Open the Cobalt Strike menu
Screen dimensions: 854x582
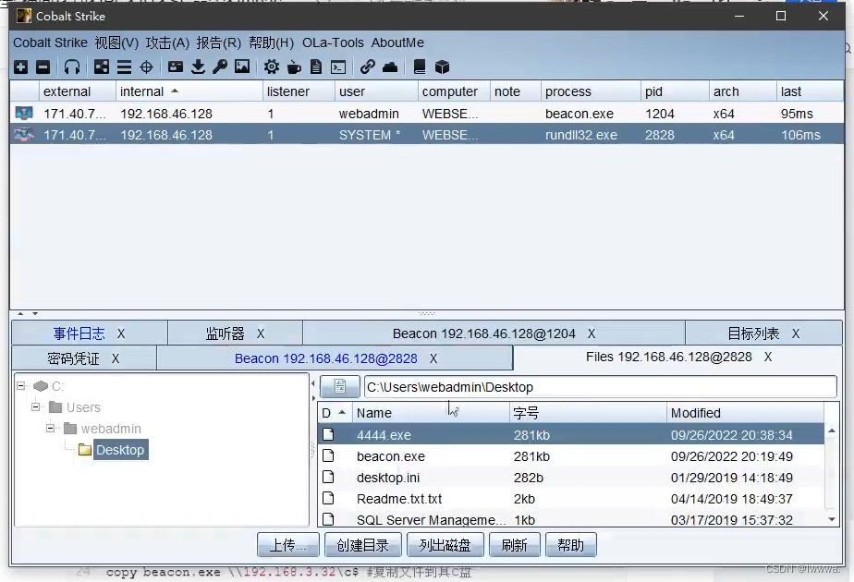[50, 42]
